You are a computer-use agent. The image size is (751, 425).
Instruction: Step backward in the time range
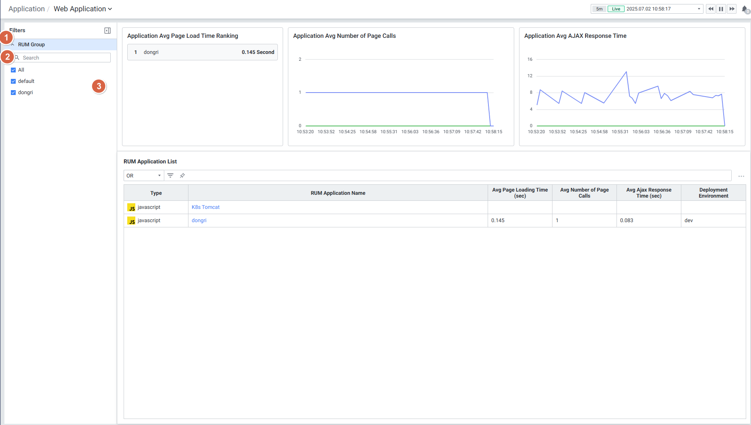pyautogui.click(x=711, y=9)
